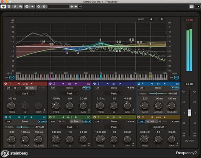This screenshot has width=201, height=158.
Task: Click the 1.0 dB peak level readout
Action: pos(189,20)
